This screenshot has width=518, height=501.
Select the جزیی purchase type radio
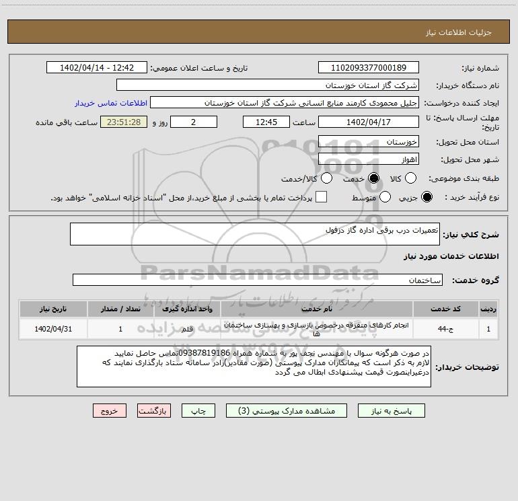[427, 197]
